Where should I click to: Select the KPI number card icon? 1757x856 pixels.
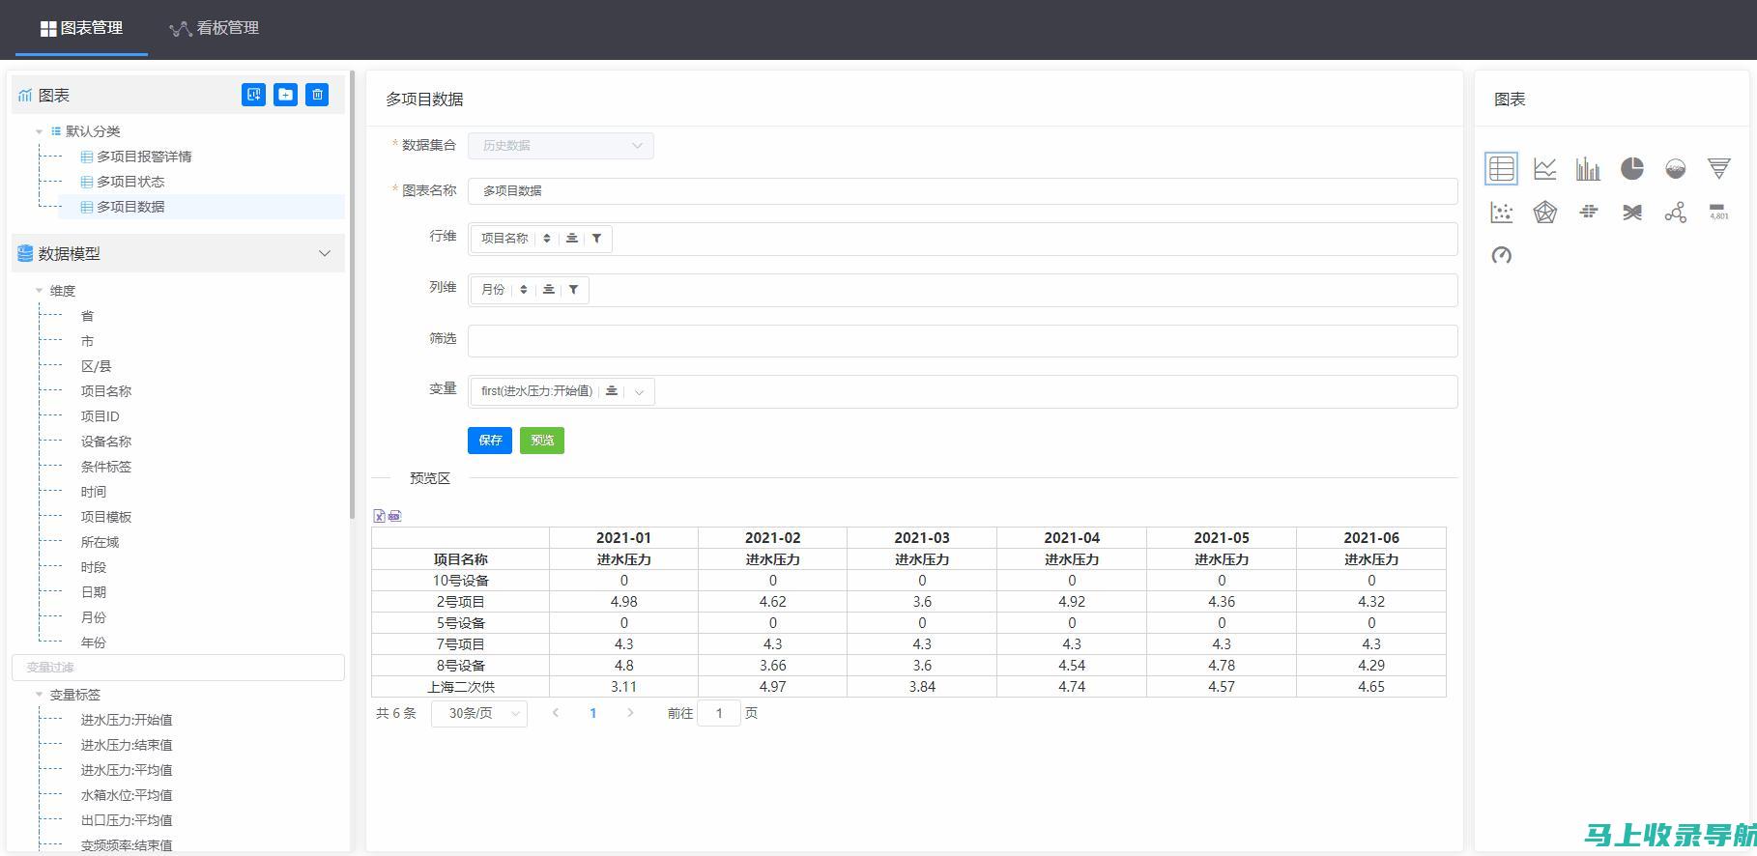1718,212
